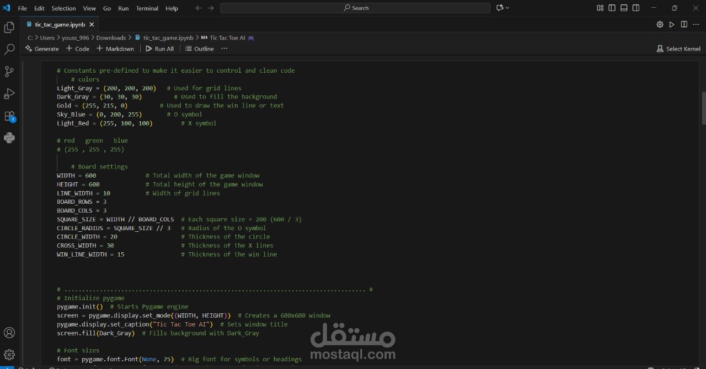Open the Explorer view in activity bar
This screenshot has width=706, height=369.
[9, 28]
